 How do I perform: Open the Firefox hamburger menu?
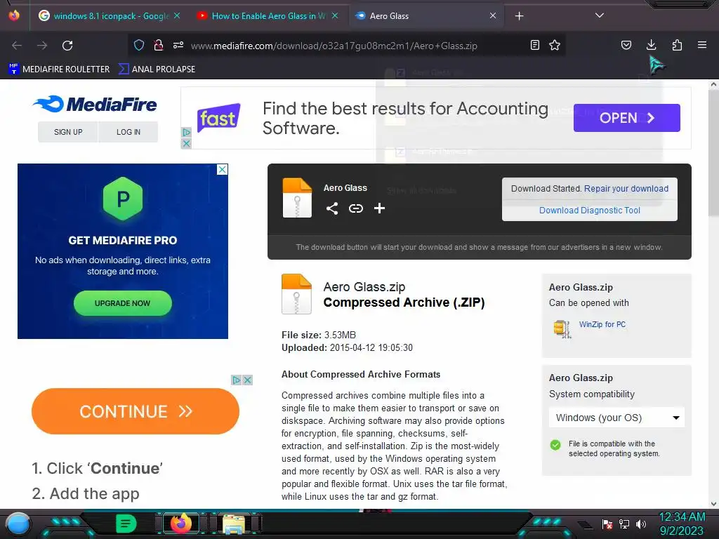pyautogui.click(x=702, y=45)
